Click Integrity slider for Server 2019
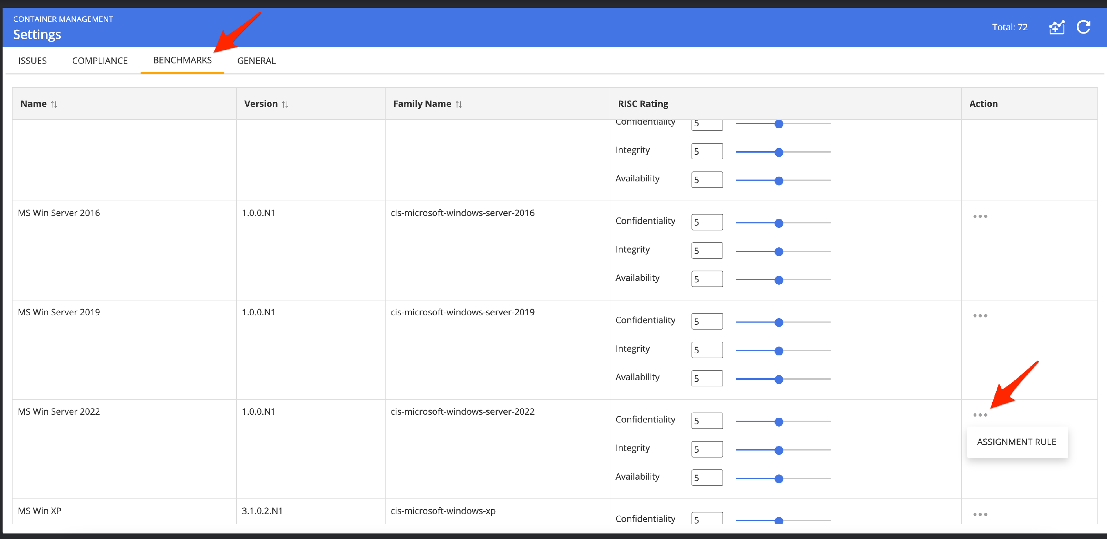This screenshot has width=1107, height=539. [779, 351]
